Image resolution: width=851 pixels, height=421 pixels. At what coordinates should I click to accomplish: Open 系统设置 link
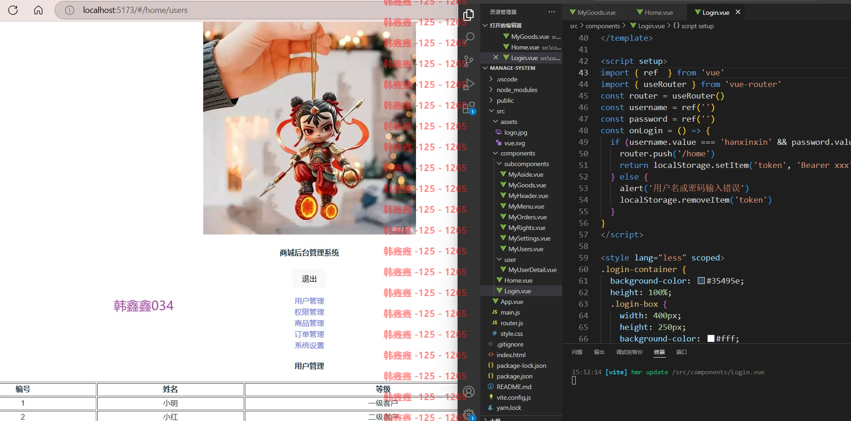[309, 345]
